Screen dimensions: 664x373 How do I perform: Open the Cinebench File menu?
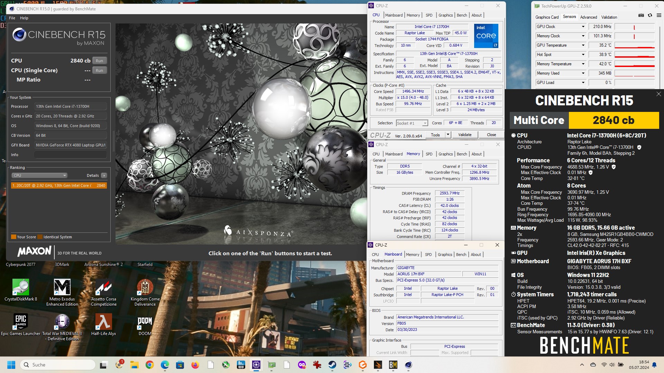coord(12,18)
